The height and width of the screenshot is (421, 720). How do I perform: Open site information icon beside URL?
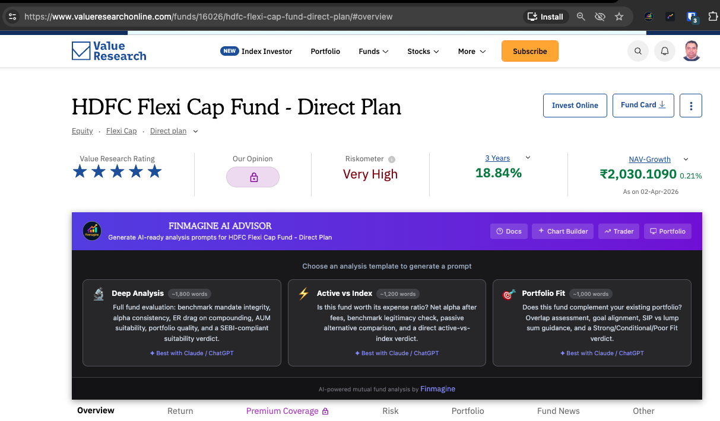click(12, 17)
